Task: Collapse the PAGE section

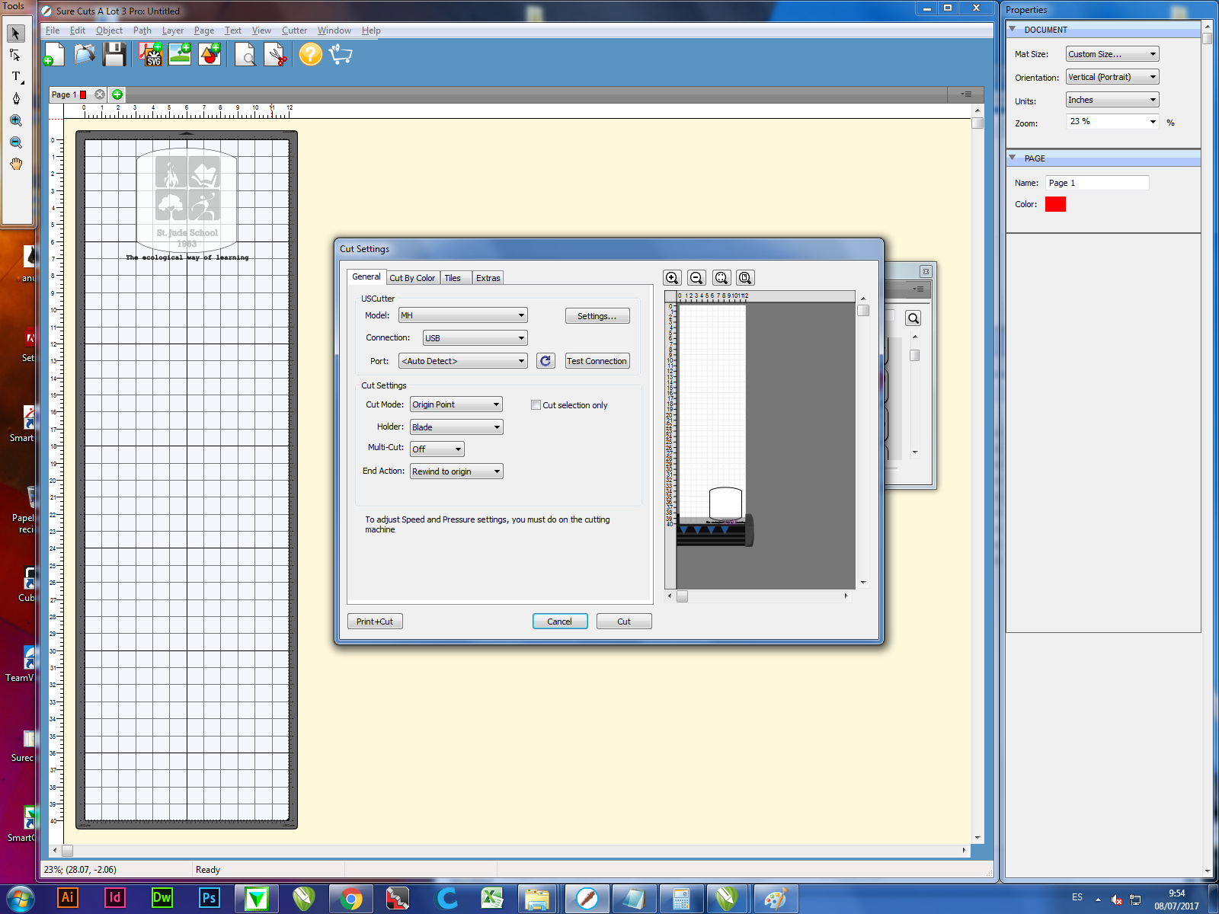Action: click(x=1013, y=158)
